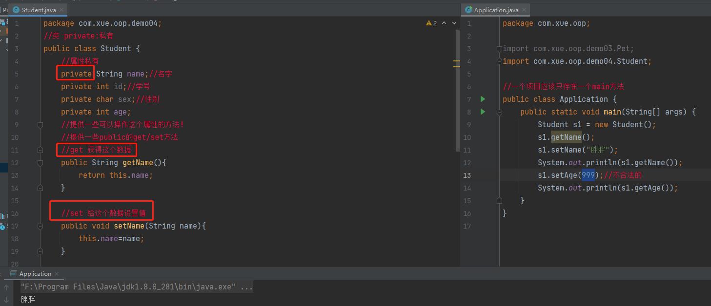
Task: Fold the import statements in Application.java
Action: pos(499,49)
